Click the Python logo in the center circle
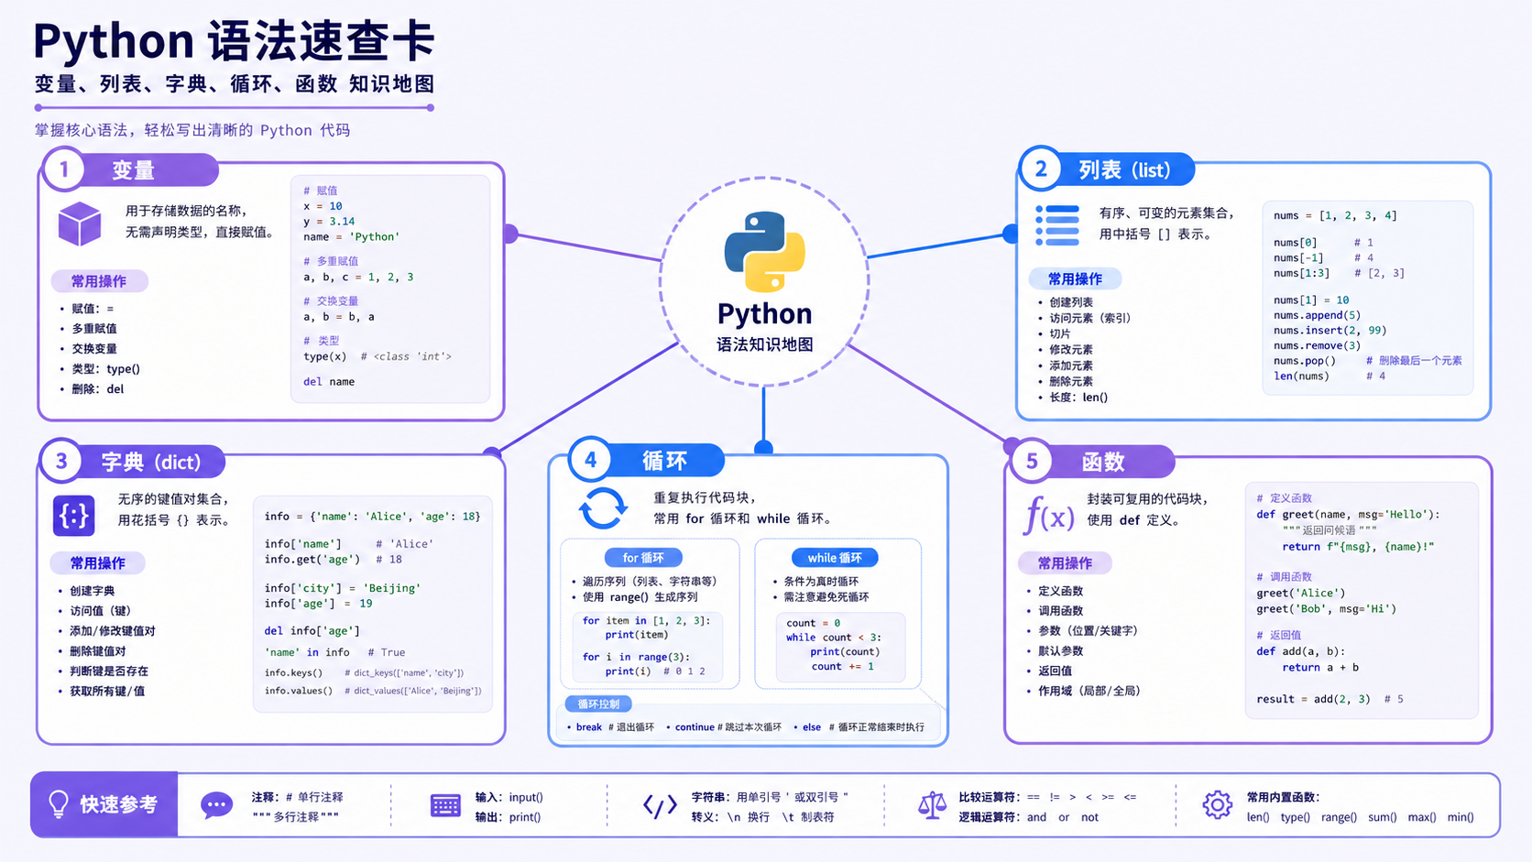Screen dimensions: 1532x862 coord(764,252)
